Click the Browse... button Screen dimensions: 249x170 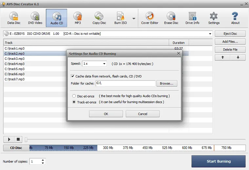[167, 83]
